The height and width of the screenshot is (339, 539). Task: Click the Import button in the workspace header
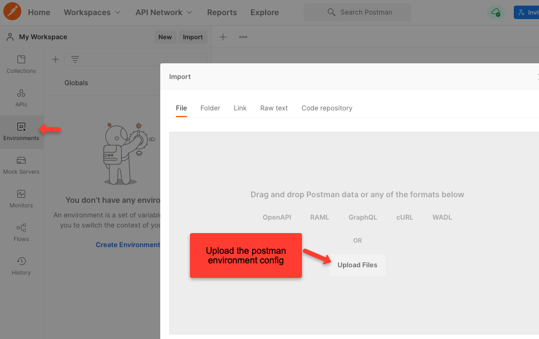coord(193,37)
